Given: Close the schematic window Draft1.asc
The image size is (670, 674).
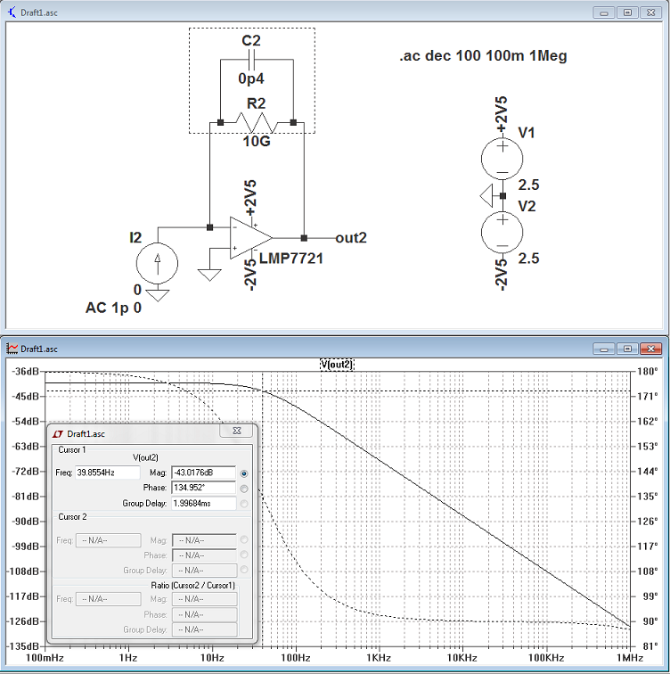Looking at the screenshot, I should pos(650,12).
